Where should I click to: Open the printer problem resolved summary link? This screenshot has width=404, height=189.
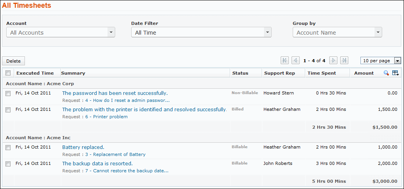144,110
